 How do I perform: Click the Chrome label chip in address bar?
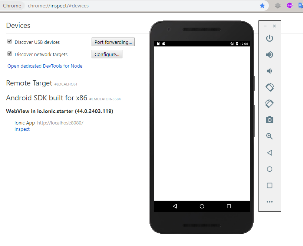click(12, 6)
